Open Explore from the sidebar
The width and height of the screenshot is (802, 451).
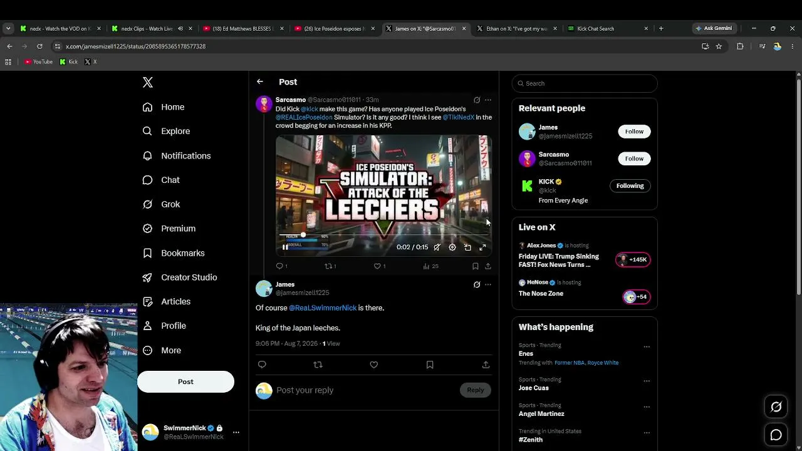click(x=166, y=131)
